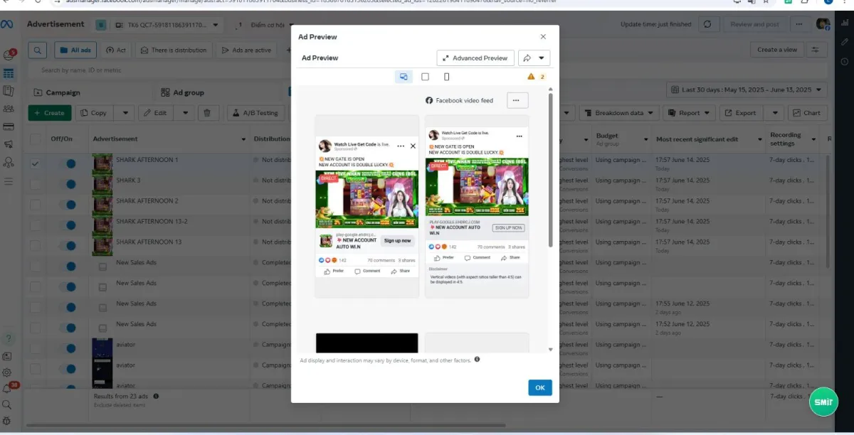
Task: Click the Create a view button
Action: [777, 50]
